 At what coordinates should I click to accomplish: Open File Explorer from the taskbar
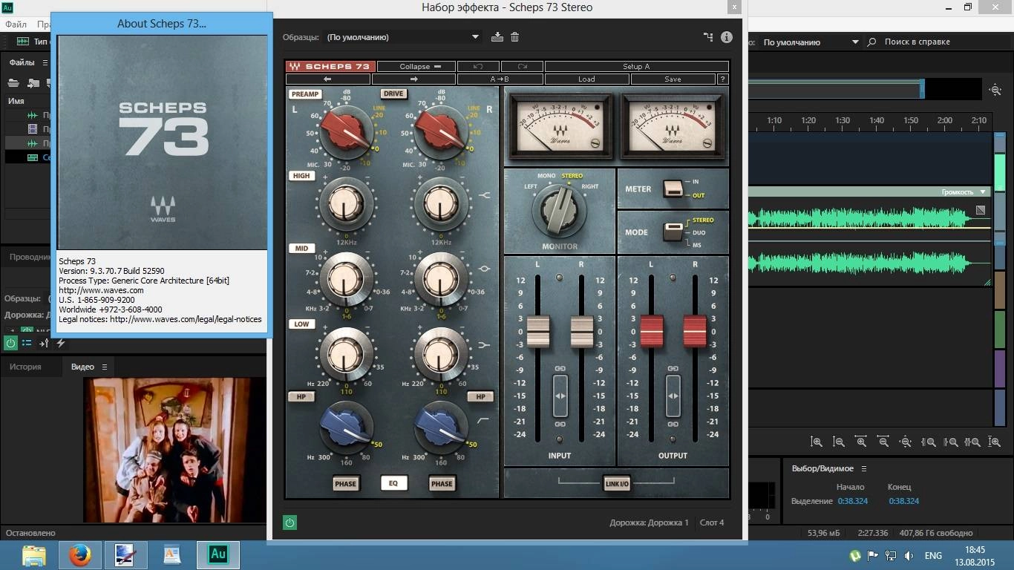coord(34,554)
